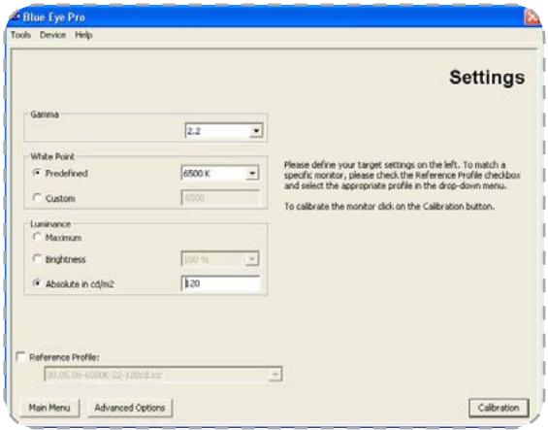The height and width of the screenshot is (430, 548).
Task: Open Advanced Options
Action: click(130, 408)
